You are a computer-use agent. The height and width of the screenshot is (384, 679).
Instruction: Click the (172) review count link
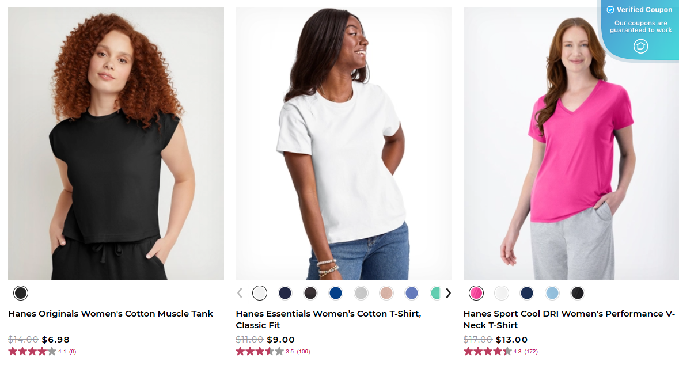531,351
